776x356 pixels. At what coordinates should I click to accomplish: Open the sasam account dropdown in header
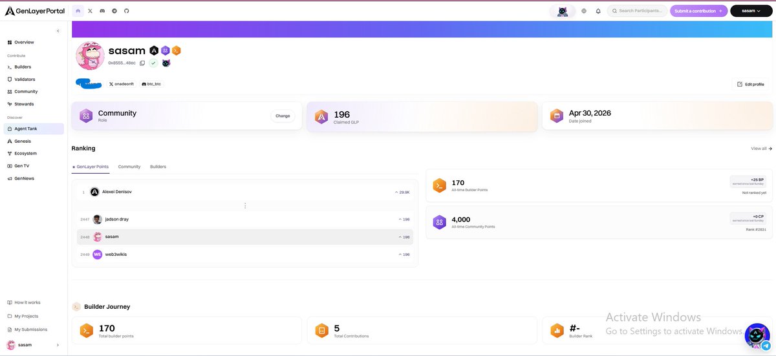[751, 11]
